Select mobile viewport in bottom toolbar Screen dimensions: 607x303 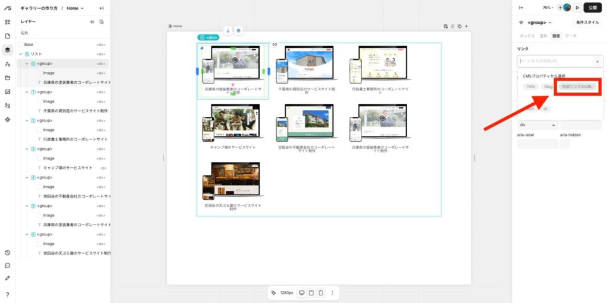coord(321,293)
